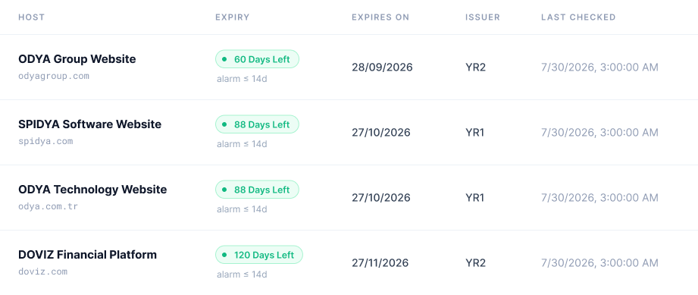Sort by the EXPIRES ON column header
698x295 pixels.
pos(380,17)
